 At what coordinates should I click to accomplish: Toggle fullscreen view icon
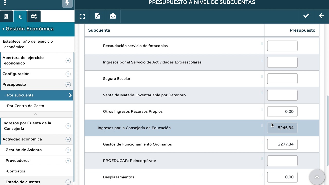point(82,16)
